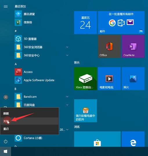Click the Power icon in sidebar
The image size is (148, 156).
tap(6, 141)
